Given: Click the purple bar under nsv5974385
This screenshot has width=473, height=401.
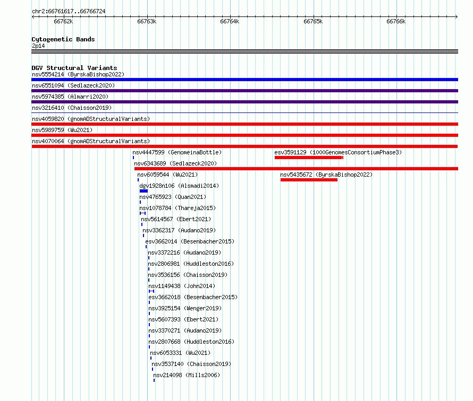Looking at the screenshot, I should click(x=244, y=102).
